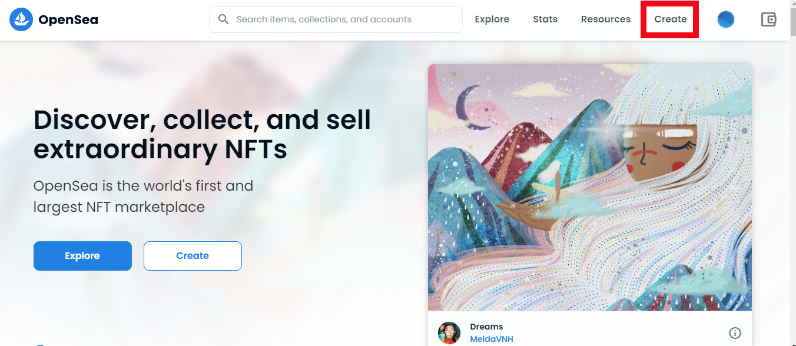Open the Explore menu in the navigation bar

pos(492,19)
